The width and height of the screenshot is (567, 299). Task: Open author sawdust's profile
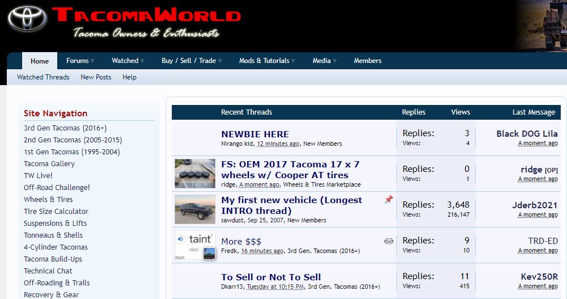(x=232, y=220)
